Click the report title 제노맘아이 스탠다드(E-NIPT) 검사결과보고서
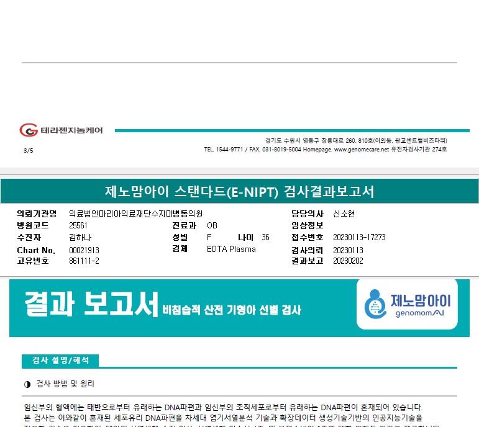 (x=240, y=192)
